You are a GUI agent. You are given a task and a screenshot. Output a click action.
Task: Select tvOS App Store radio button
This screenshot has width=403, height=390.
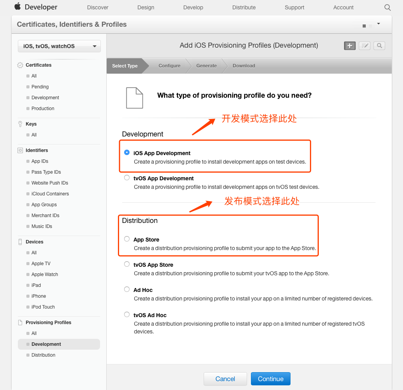point(127,264)
